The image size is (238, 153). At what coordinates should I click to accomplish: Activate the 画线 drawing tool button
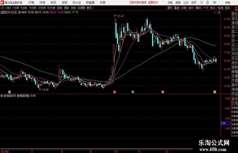[x=198, y=8]
